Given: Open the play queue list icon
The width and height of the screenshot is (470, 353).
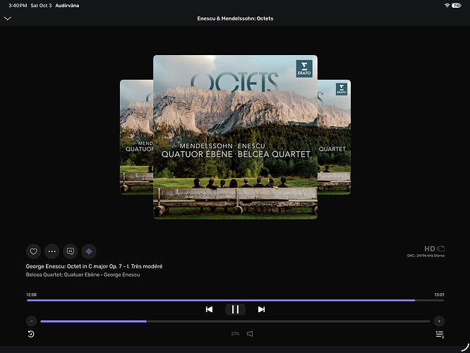Looking at the screenshot, I should (x=440, y=335).
